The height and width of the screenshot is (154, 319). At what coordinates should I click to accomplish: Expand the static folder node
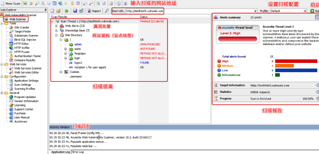66,49
